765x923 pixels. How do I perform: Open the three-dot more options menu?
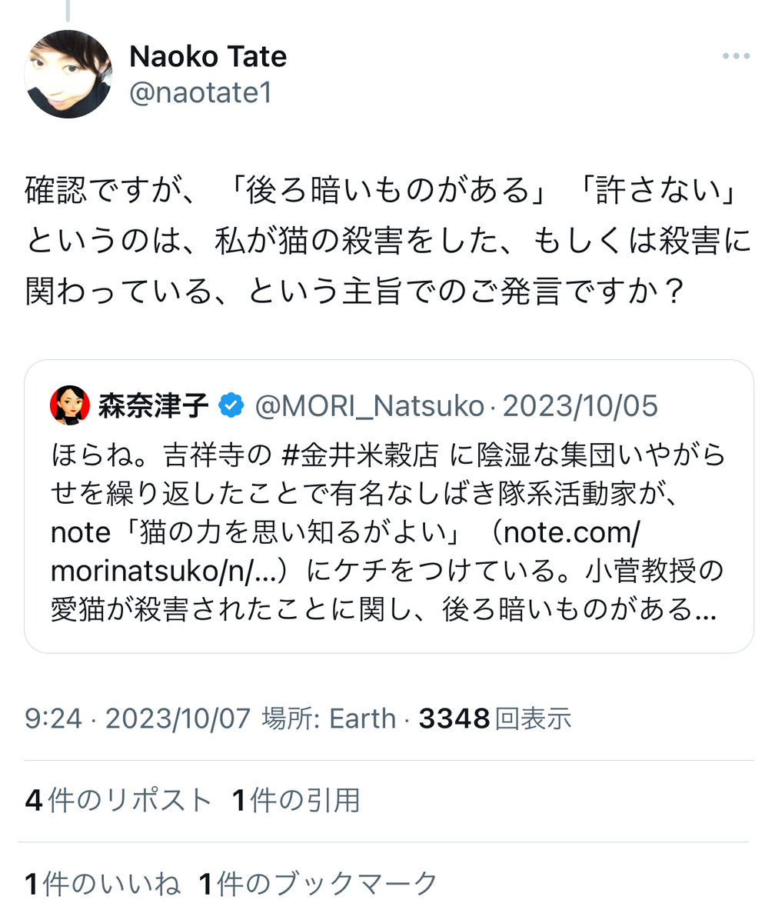[736, 57]
